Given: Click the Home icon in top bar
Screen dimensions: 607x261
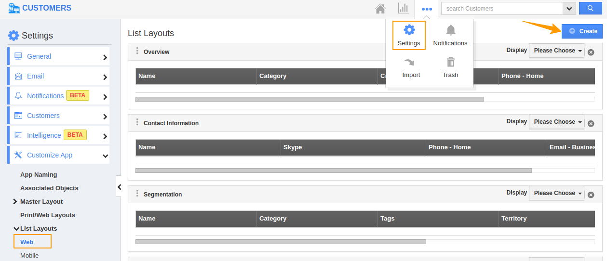Looking at the screenshot, I should pos(380,9).
